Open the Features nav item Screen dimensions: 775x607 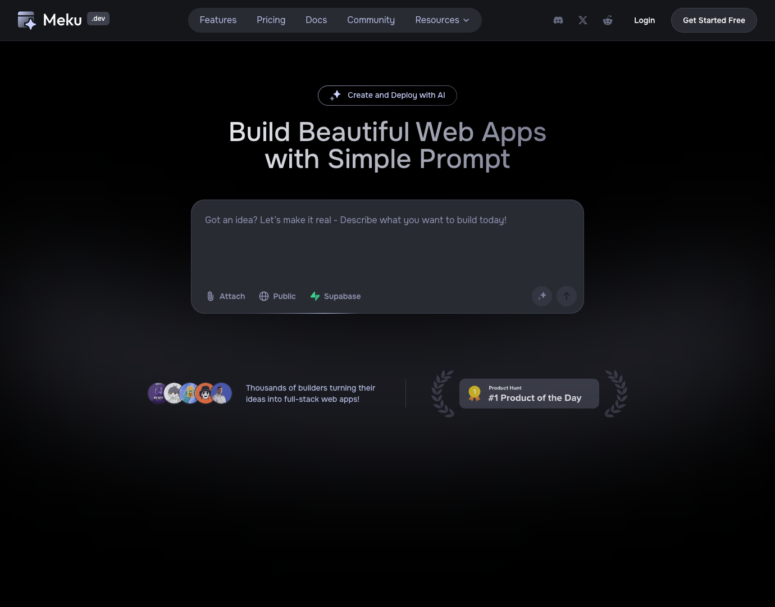[x=218, y=20]
